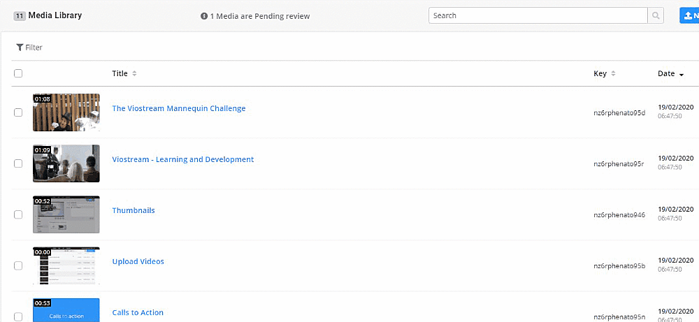699x322 pixels.
Task: Click the info icon beside Pending review
Action: (x=204, y=16)
